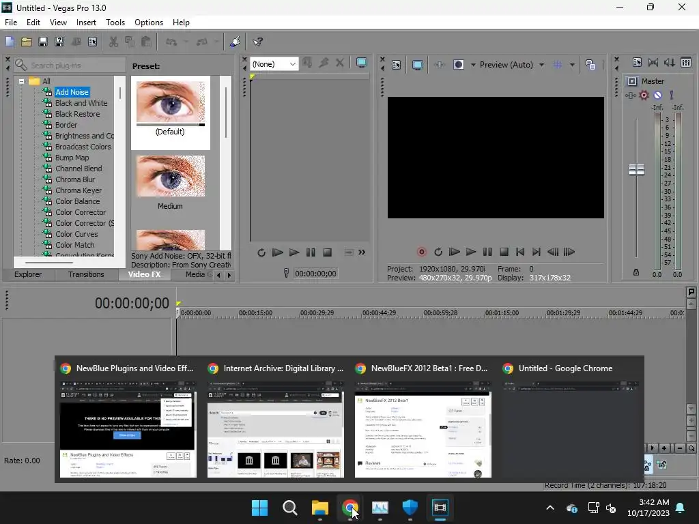Open File Explorer from the taskbar

(x=319, y=508)
